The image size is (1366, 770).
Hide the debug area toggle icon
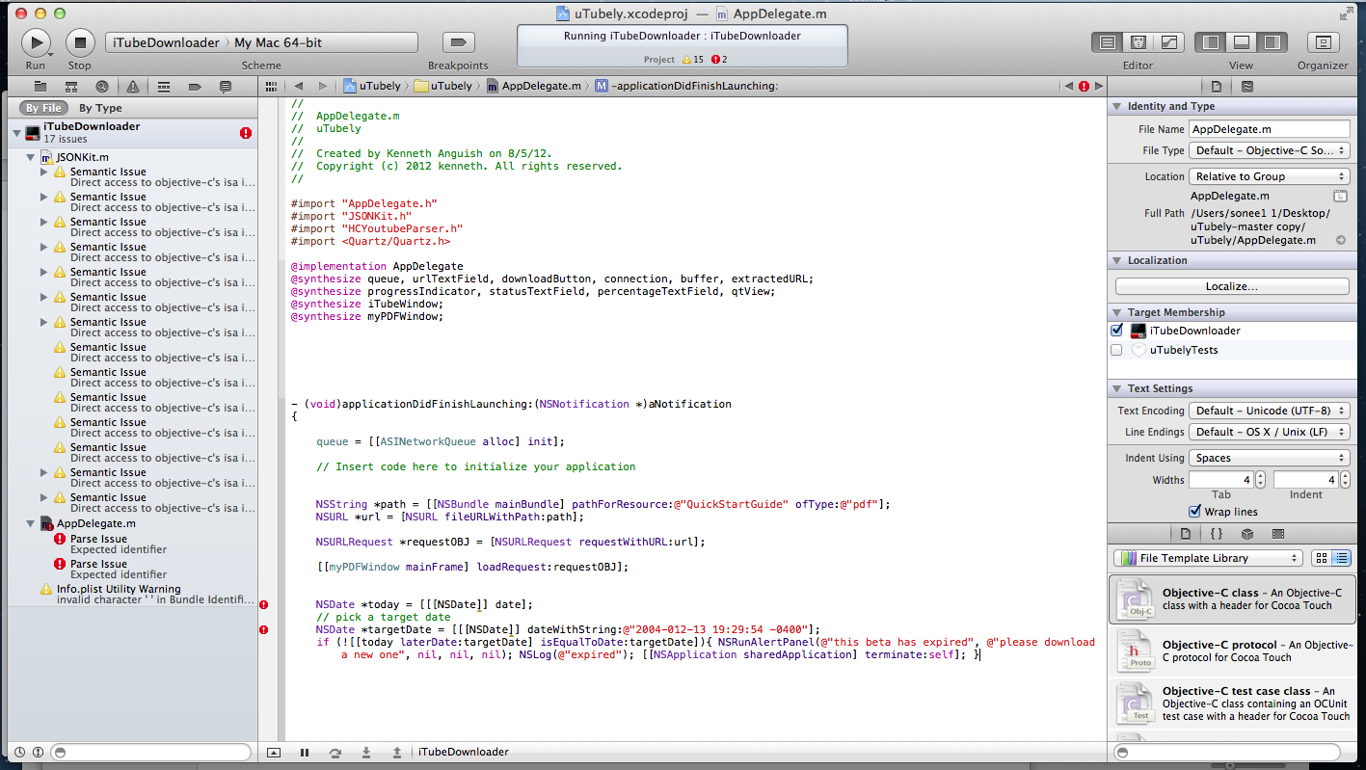tap(274, 752)
